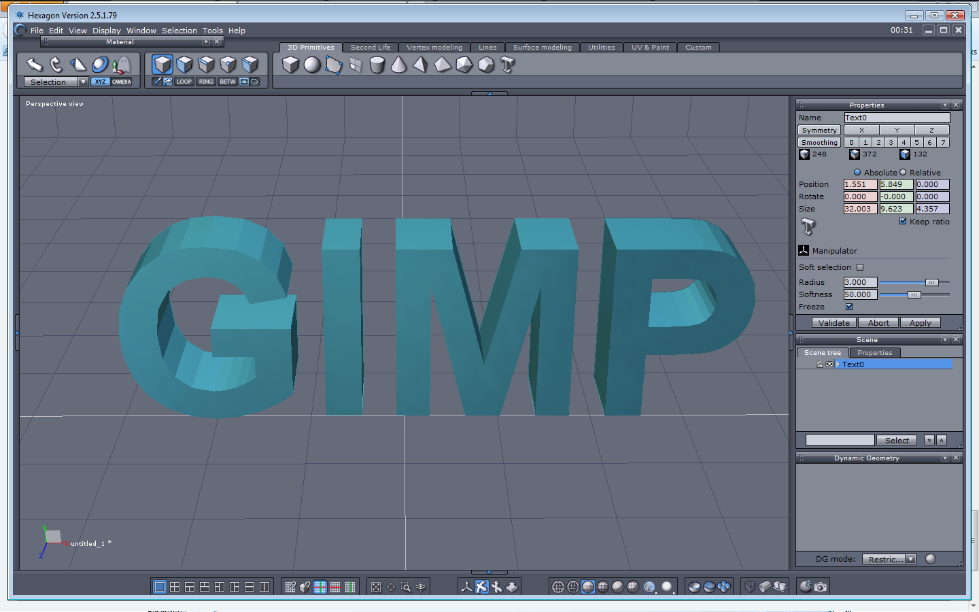Image resolution: width=979 pixels, height=612 pixels.
Task: Click the Softness slider handle
Action: coord(914,294)
